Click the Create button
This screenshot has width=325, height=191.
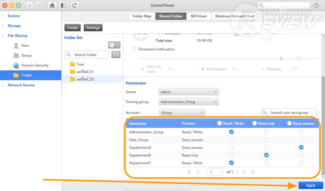[72, 28]
